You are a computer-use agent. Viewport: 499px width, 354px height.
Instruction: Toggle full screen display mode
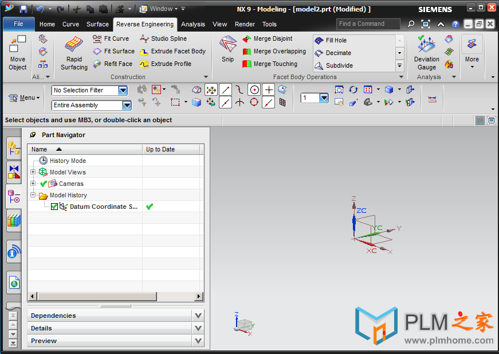click(426, 24)
